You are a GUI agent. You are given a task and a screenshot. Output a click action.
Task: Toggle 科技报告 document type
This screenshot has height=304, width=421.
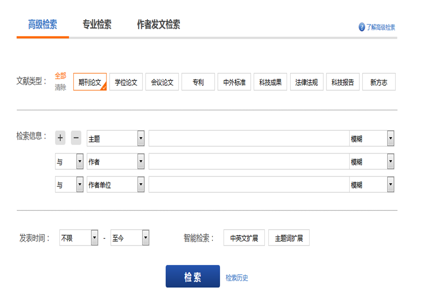[x=342, y=82]
